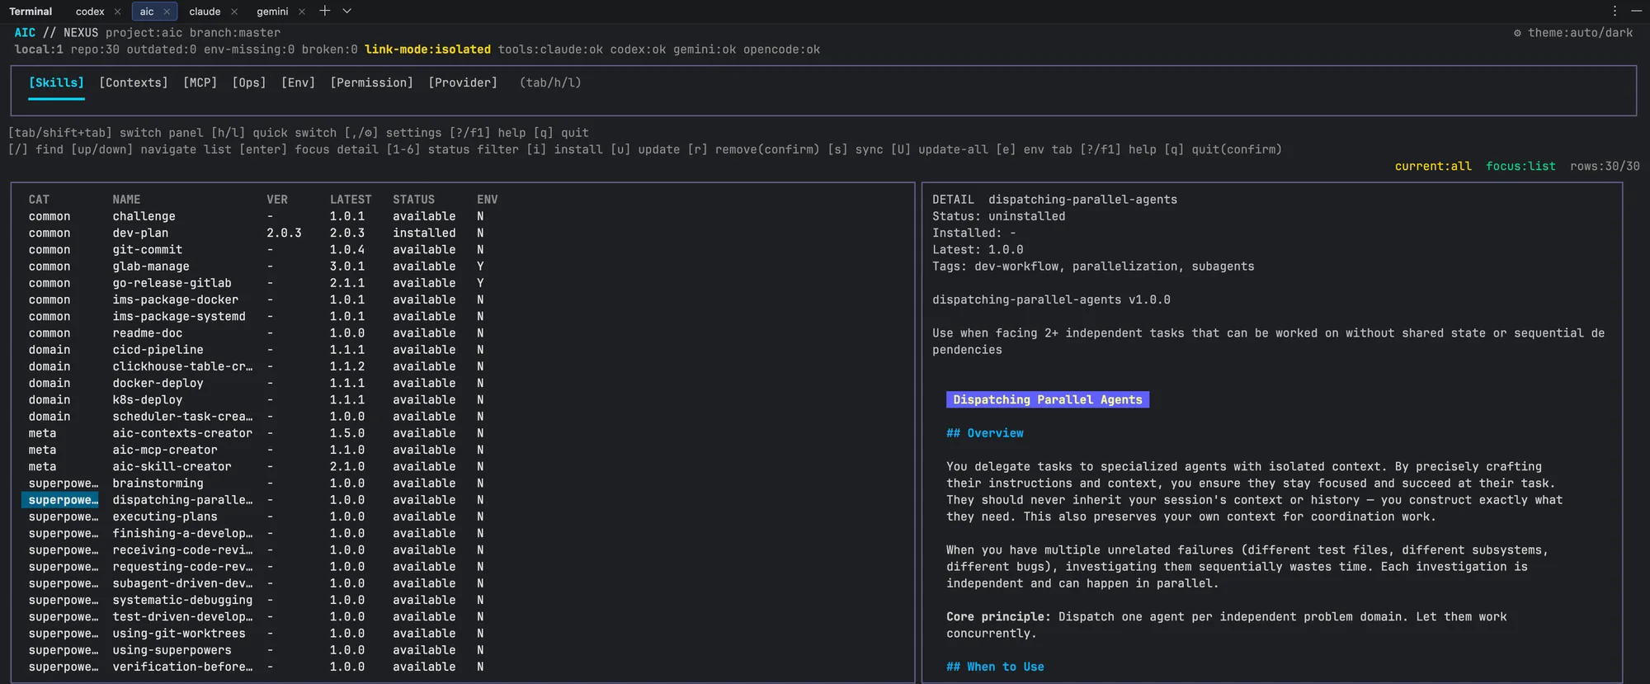Viewport: 1650px width, 684px height.
Task: Select the aic-mcp-creator skill row
Action: click(x=257, y=450)
